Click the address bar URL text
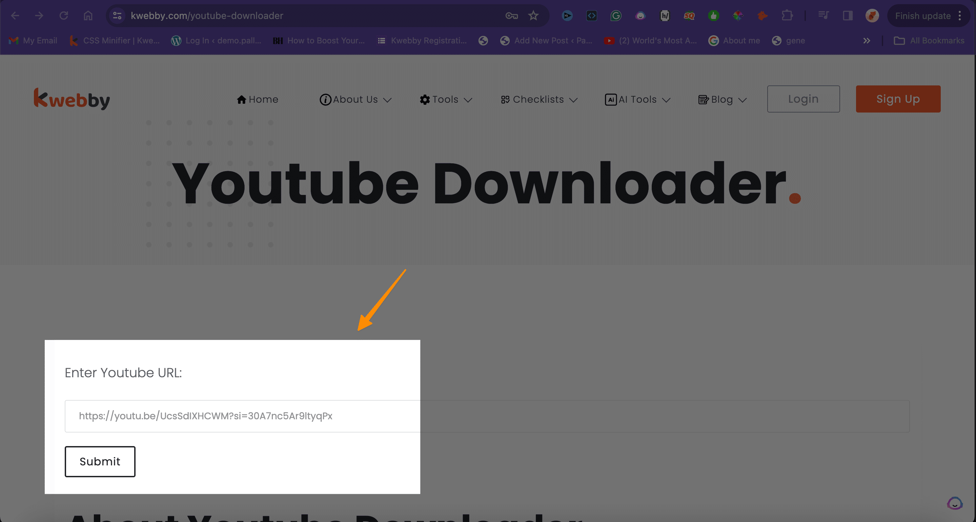This screenshot has width=976, height=522. (207, 16)
